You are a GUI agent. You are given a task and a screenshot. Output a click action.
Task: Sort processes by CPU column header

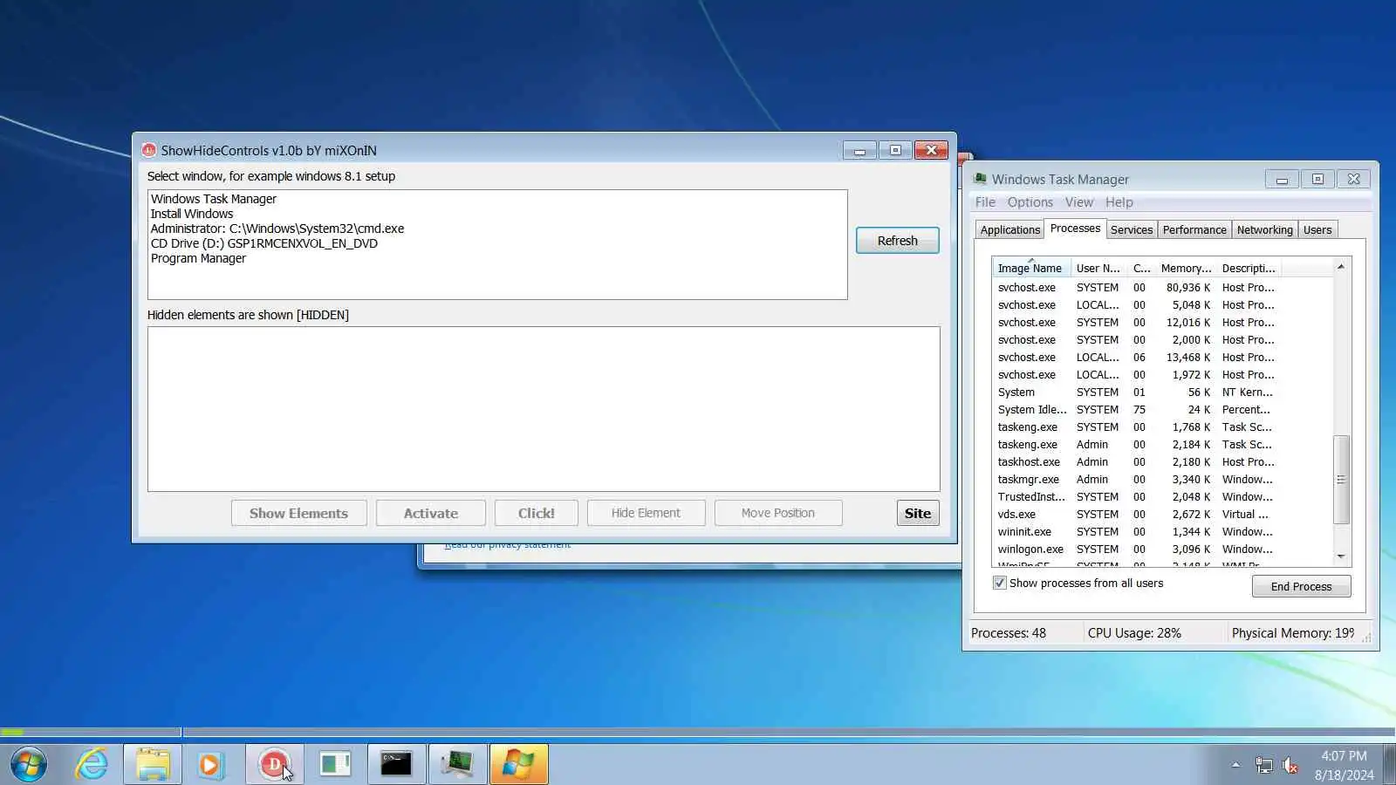1141,268
